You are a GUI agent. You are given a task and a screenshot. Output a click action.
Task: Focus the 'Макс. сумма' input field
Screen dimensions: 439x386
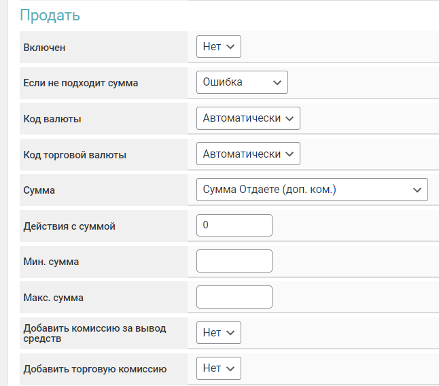[234, 297]
